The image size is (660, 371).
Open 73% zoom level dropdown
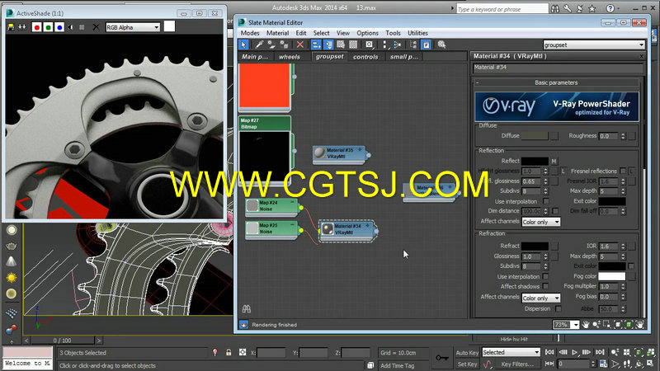tap(575, 325)
